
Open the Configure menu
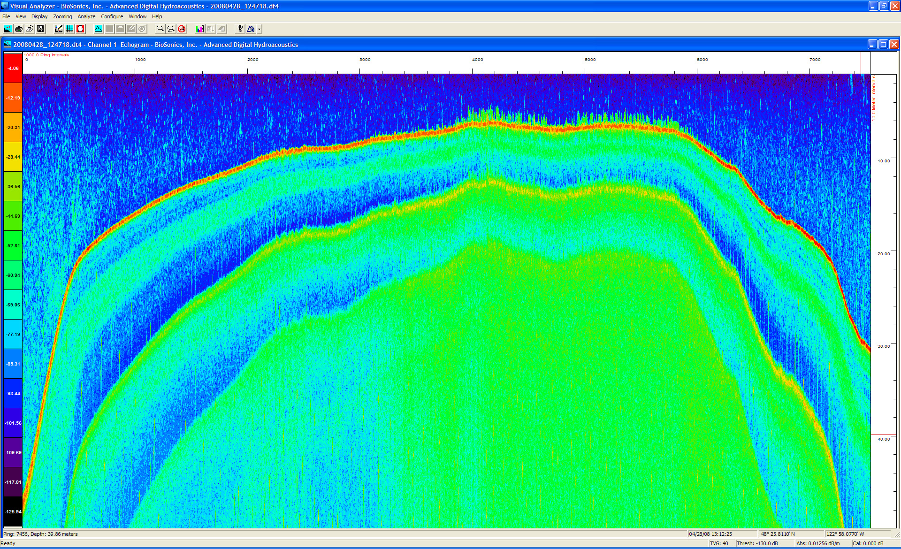pos(112,16)
